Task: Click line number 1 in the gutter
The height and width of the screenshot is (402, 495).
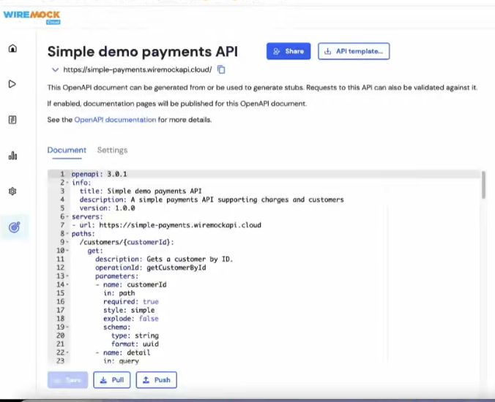Action: (62, 174)
